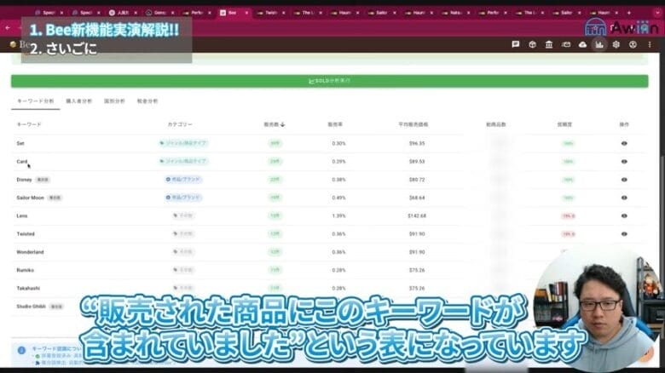Screen dimensions: 665x373
Task: Click the category tag in Set row
Action: 183,143
